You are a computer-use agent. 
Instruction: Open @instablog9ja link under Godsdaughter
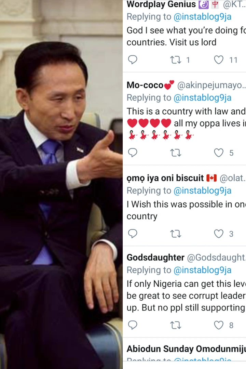click(x=202, y=270)
